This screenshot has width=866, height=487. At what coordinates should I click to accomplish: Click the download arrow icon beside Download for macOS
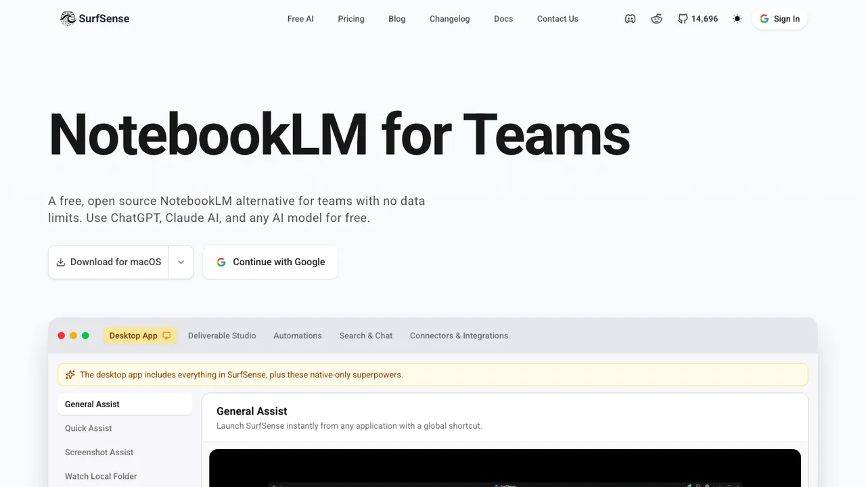coord(61,262)
